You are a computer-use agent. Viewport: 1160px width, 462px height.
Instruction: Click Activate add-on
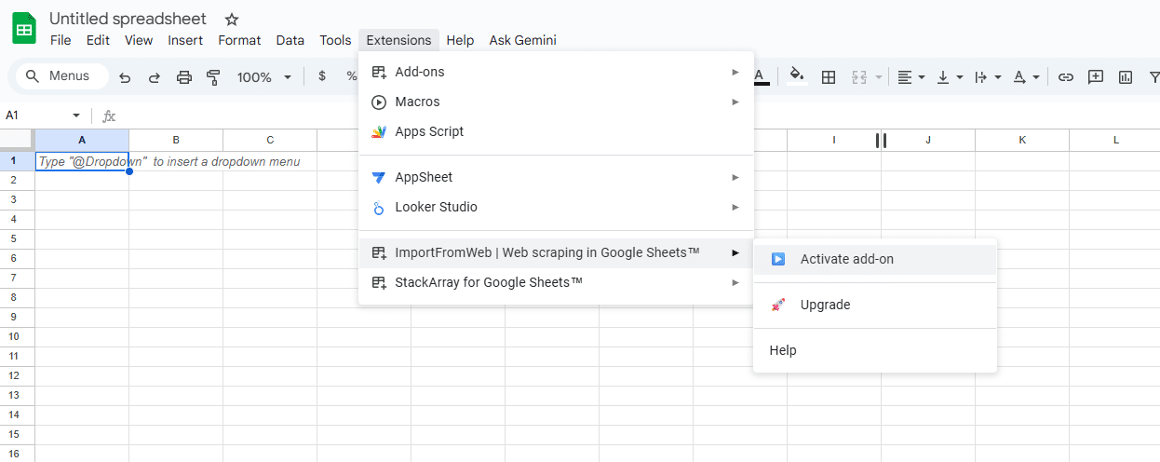pyautogui.click(x=846, y=259)
